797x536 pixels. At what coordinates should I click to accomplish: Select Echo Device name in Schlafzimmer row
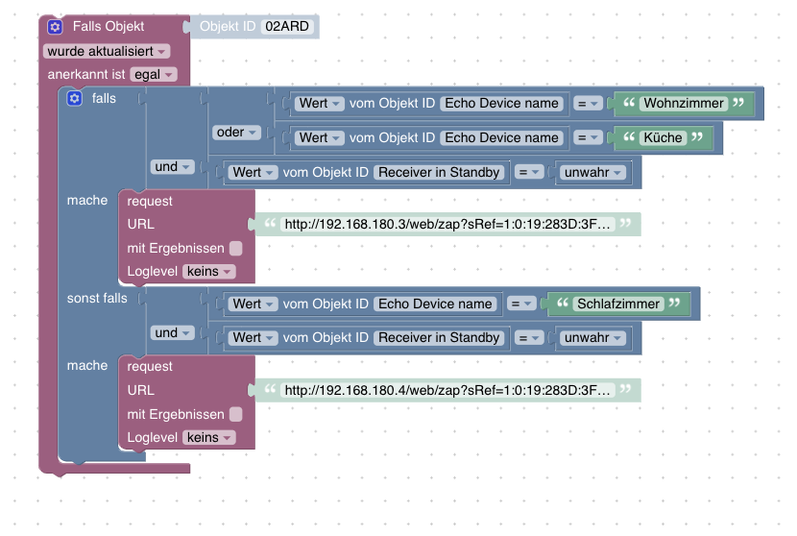coord(435,304)
